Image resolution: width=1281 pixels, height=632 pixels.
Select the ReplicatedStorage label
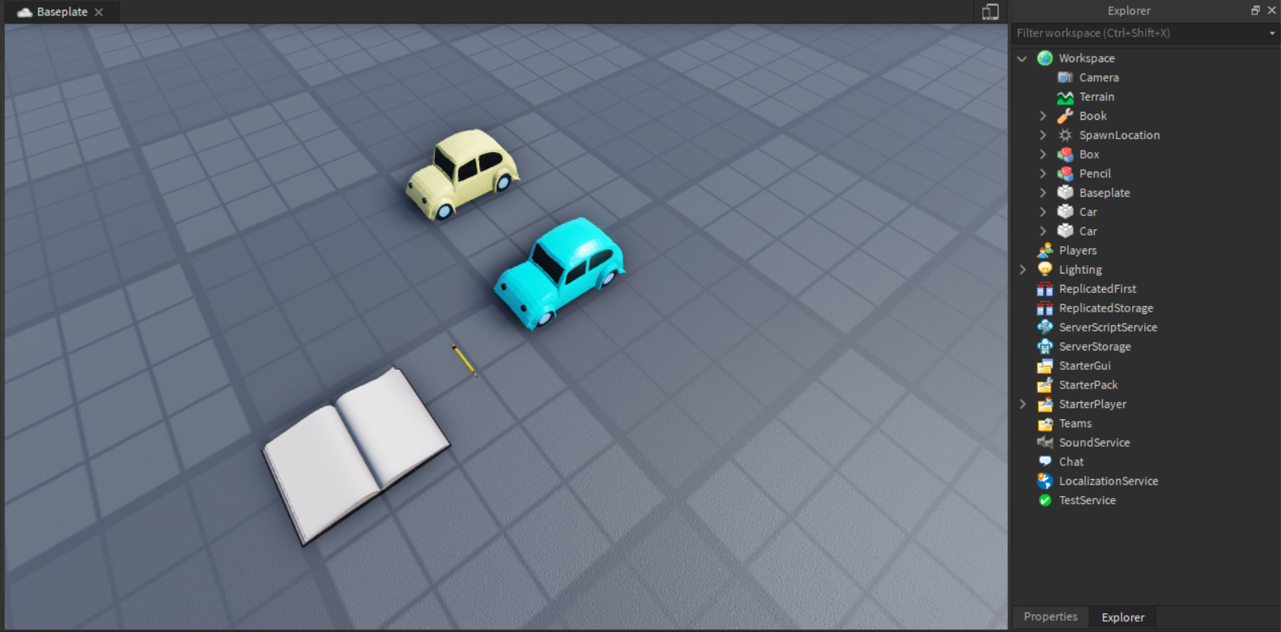point(1106,308)
